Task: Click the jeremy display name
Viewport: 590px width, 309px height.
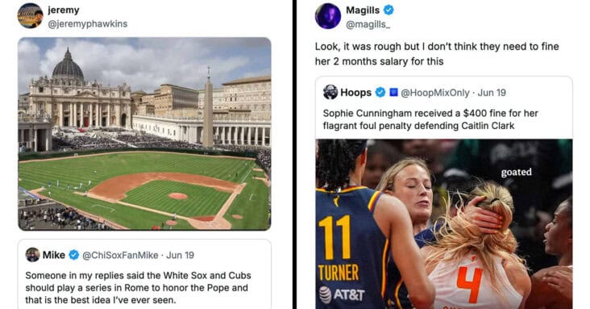Action: coord(63,10)
